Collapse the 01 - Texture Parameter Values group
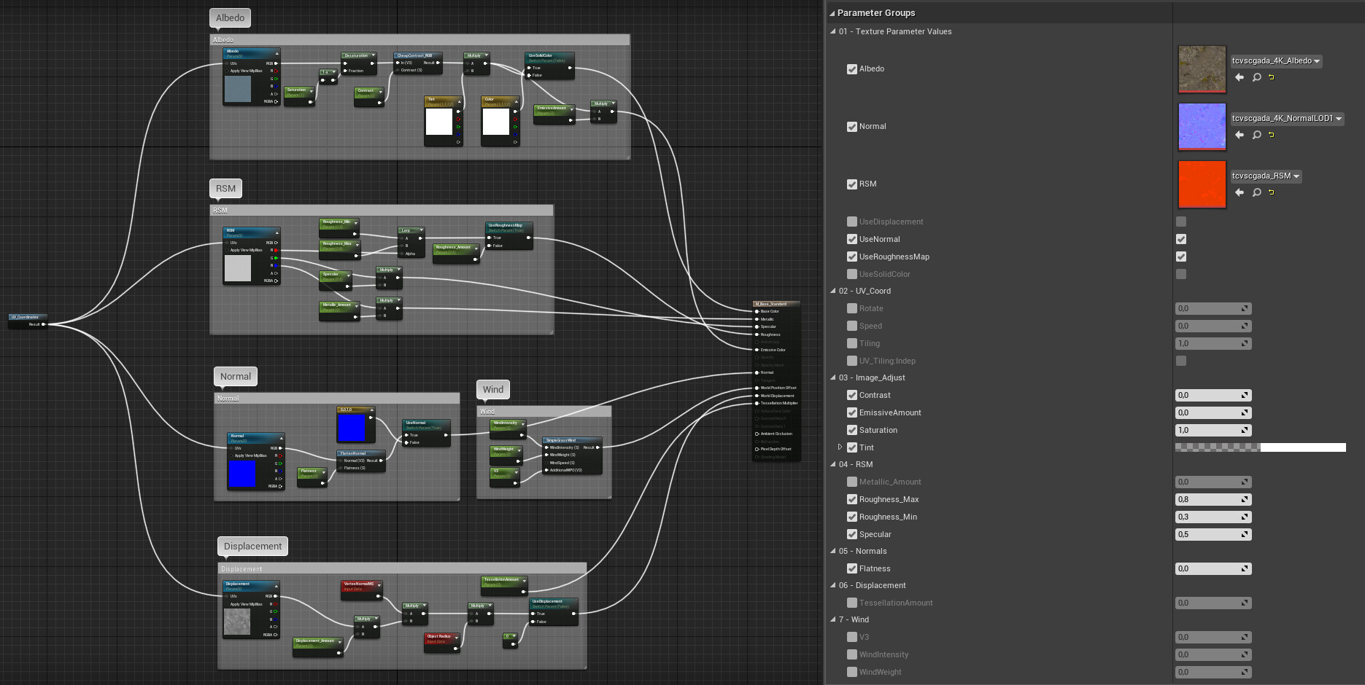The height and width of the screenshot is (685, 1365). coord(833,31)
